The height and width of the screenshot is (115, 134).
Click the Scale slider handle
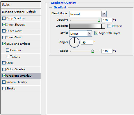click(x=92, y=51)
